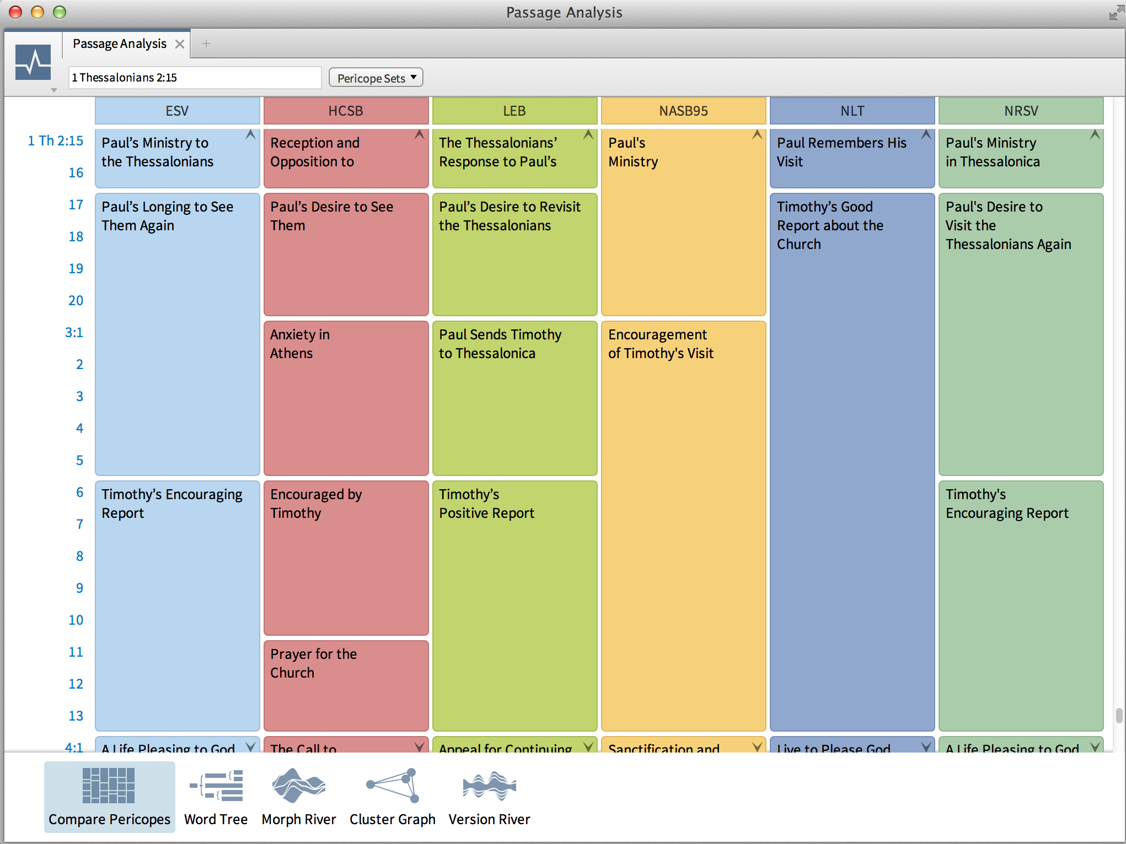
Task: Expand HCSB 'Reception and Opposition' upward arrow
Action: point(419,134)
